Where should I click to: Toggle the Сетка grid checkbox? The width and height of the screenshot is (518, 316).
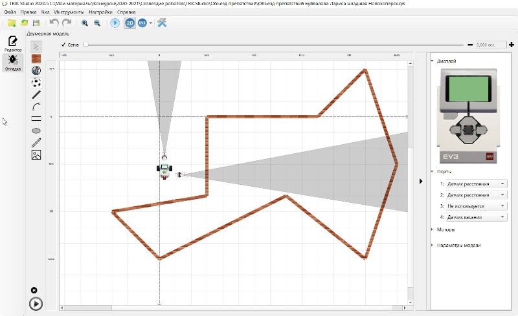pos(63,45)
